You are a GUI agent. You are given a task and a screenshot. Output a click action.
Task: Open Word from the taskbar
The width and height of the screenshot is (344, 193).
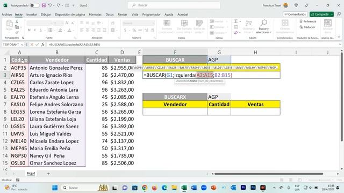click(x=194, y=188)
